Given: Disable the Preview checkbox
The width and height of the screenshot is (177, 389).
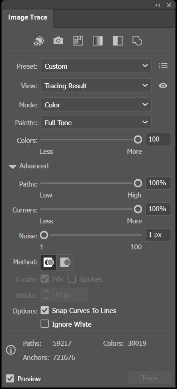Looking at the screenshot, I should [10, 379].
